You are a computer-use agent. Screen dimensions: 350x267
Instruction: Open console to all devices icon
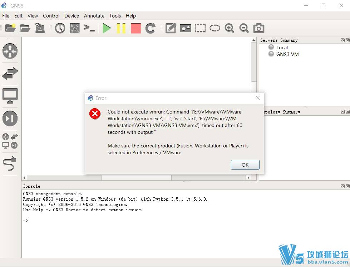coord(89,28)
